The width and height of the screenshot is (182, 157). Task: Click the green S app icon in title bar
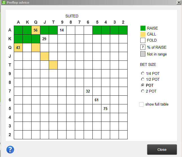pos(4,3)
